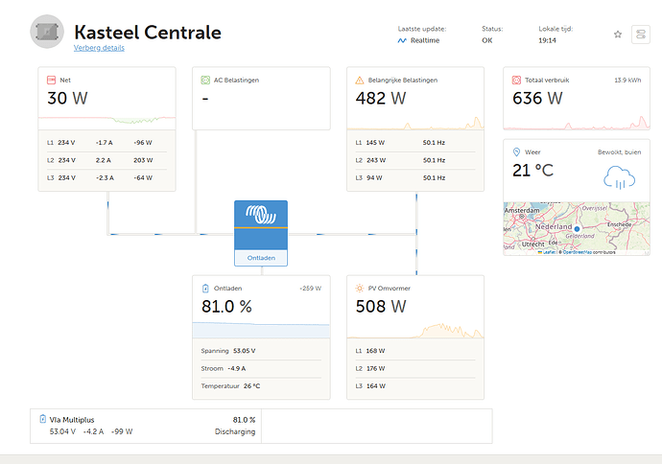This screenshot has width=662, height=464.
Task: Click PV Omvormer L1 168 W row
Action: [x=415, y=351]
